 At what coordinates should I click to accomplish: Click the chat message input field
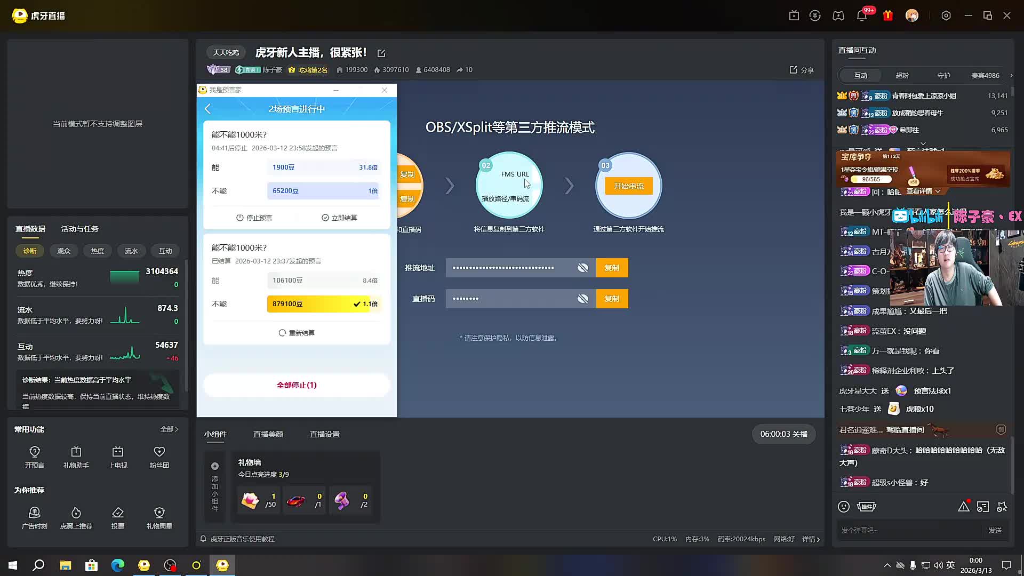pos(909,530)
